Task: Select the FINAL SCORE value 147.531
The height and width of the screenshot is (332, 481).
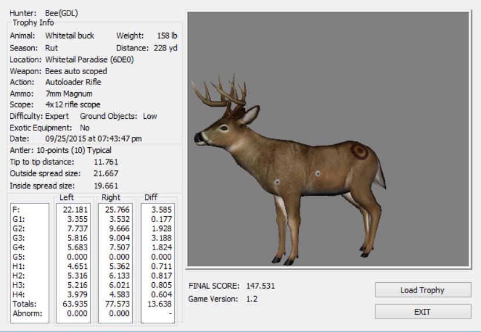Action: (260, 286)
